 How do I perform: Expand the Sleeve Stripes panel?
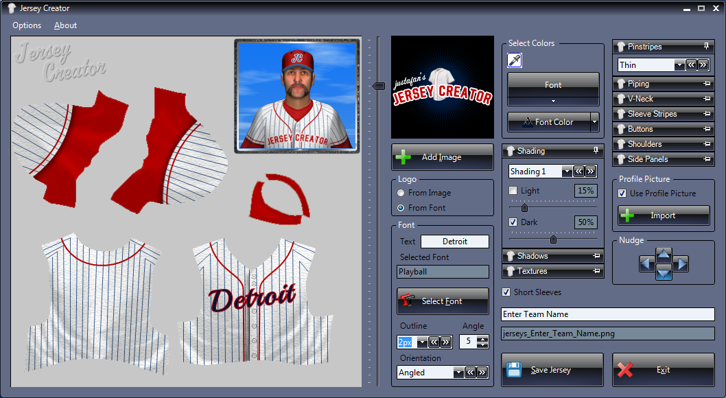point(663,114)
